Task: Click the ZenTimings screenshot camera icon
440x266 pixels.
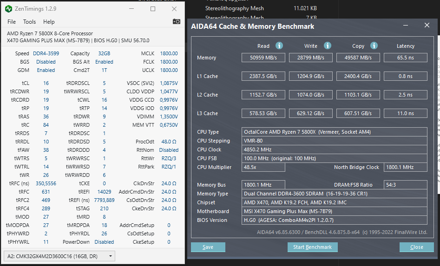Action: (176, 21)
